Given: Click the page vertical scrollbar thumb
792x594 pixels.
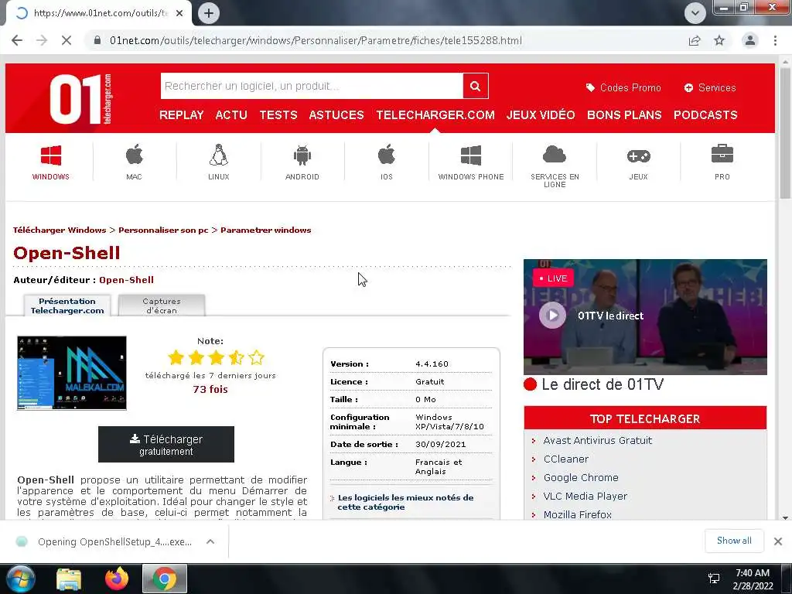Looking at the screenshot, I should [784, 133].
